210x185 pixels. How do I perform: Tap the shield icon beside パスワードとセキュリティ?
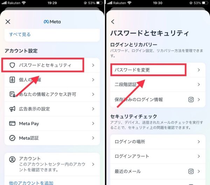(12, 65)
